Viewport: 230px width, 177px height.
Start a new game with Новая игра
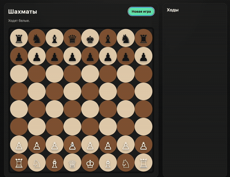point(141,12)
